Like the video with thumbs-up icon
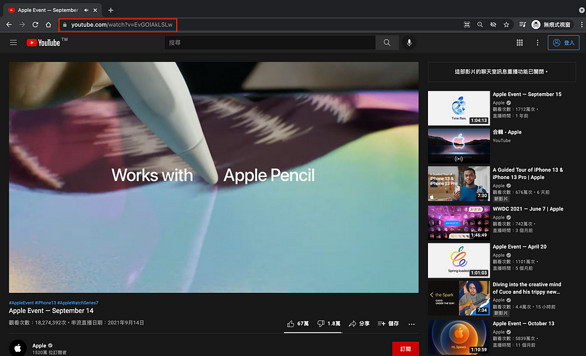Screen dimensions: 586x356 tap(291, 324)
